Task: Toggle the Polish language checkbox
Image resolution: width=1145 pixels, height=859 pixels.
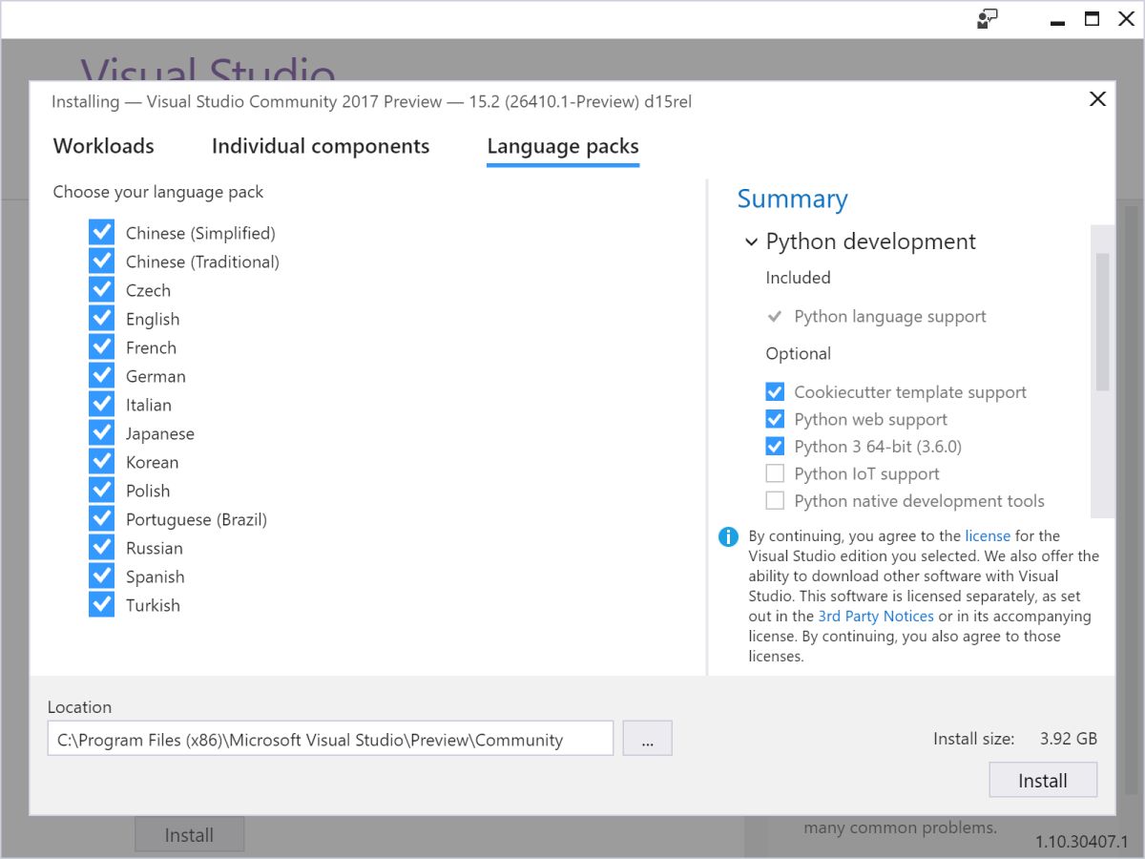Action: [x=101, y=491]
